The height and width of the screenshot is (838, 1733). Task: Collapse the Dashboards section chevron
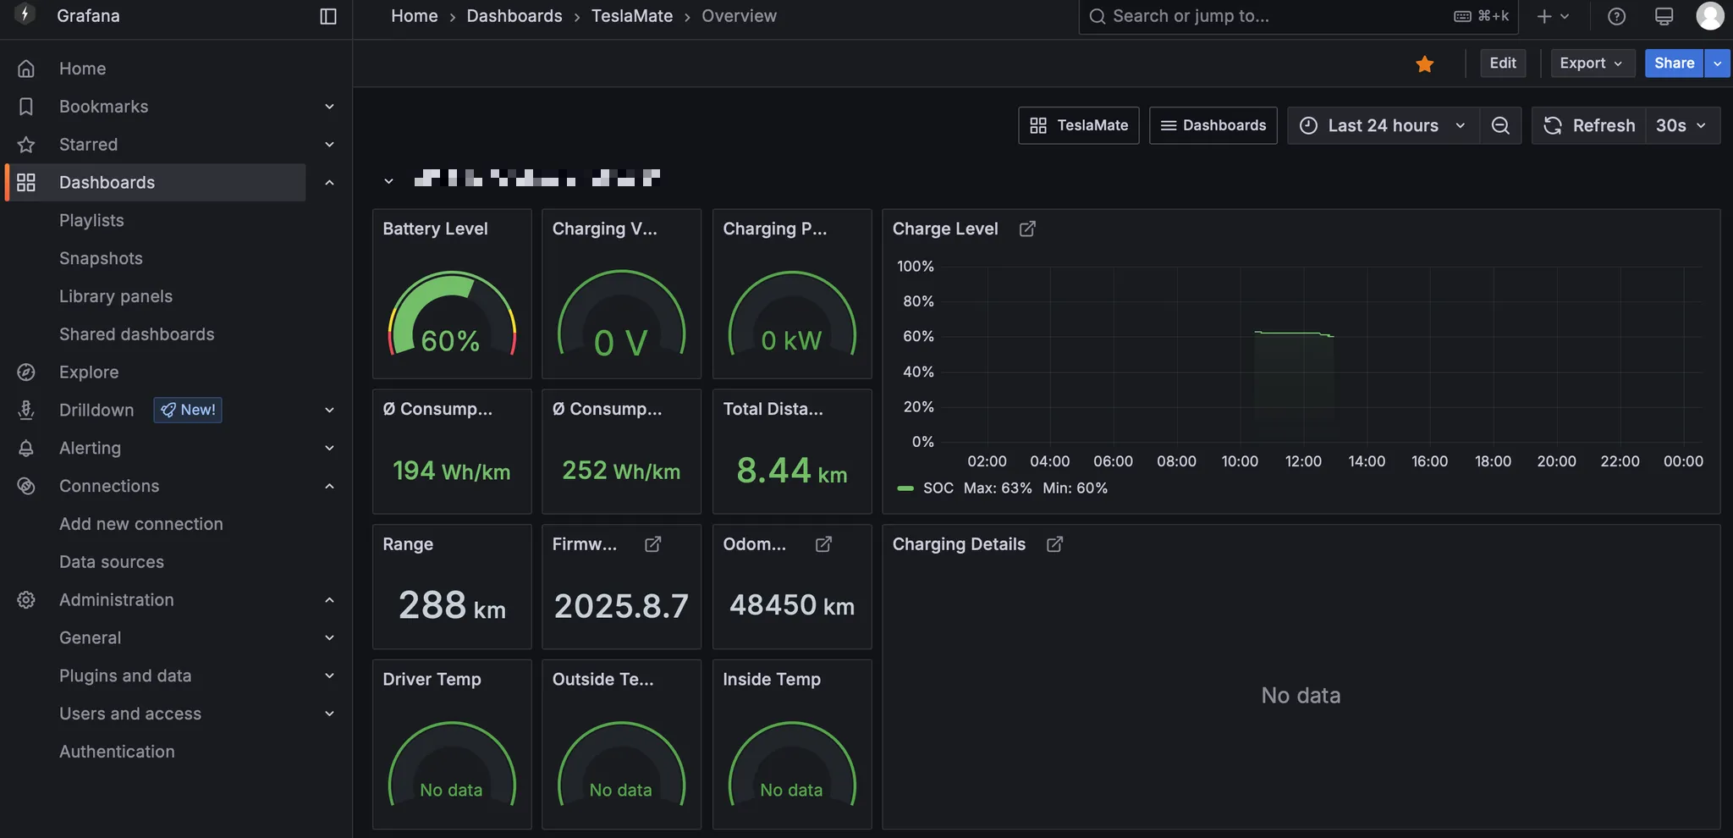tap(329, 183)
